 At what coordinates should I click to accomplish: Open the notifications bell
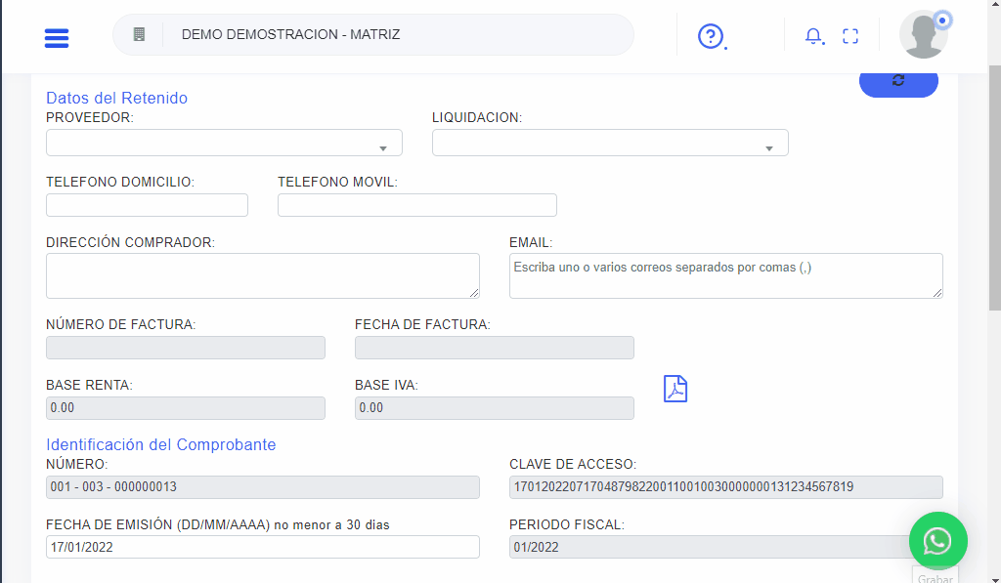812,36
